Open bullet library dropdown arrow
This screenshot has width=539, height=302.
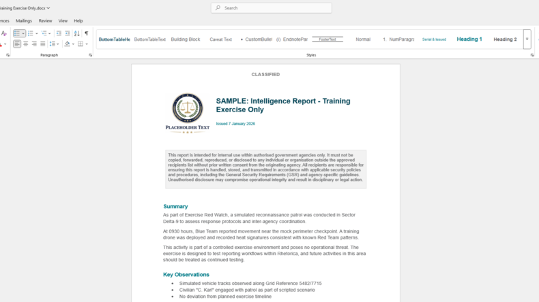23,33
